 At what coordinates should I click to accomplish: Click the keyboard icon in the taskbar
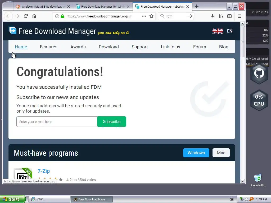(232, 199)
